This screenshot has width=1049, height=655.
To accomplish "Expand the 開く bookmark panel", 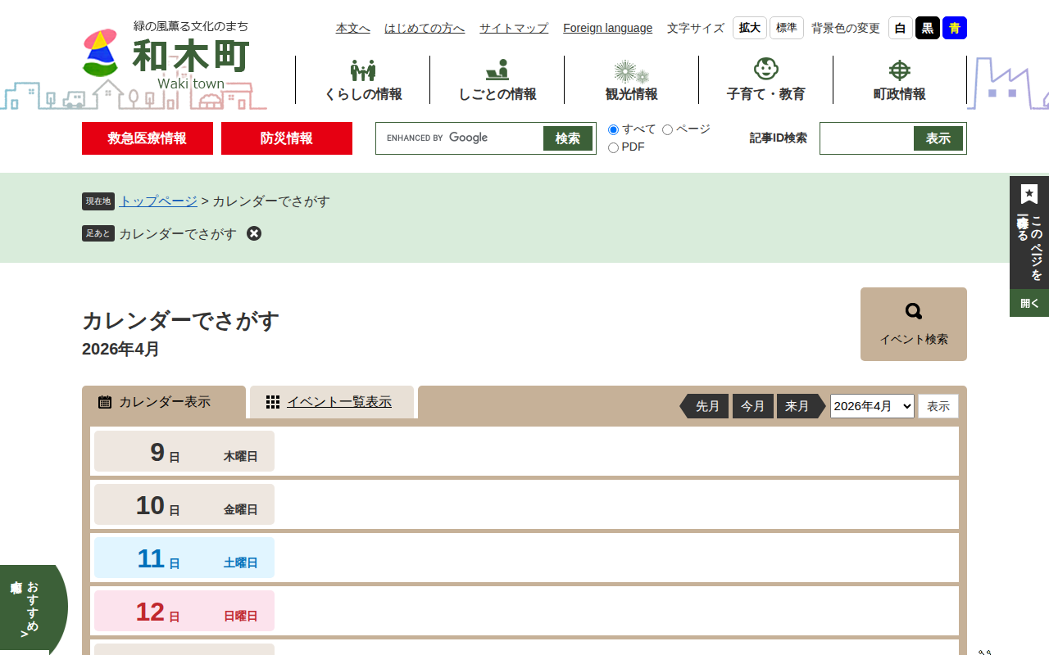I will (x=1029, y=303).
